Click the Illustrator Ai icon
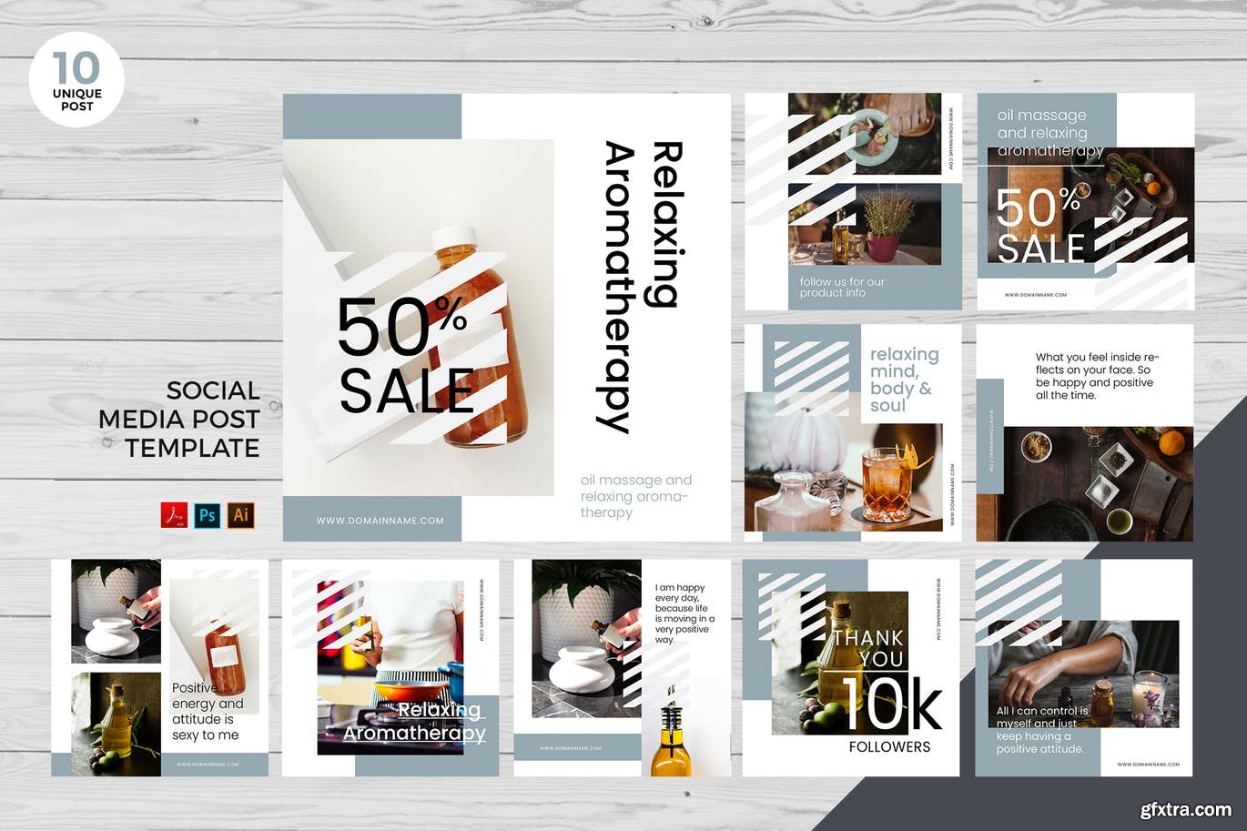1247x831 pixels. click(240, 515)
